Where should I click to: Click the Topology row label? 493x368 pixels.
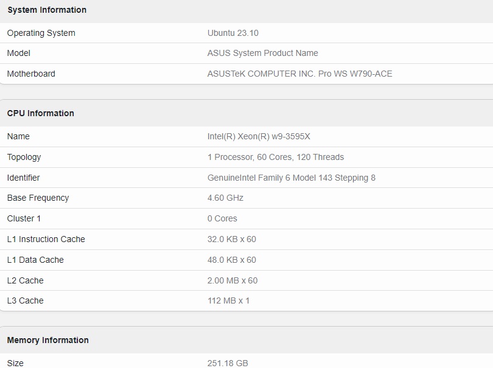tap(24, 157)
